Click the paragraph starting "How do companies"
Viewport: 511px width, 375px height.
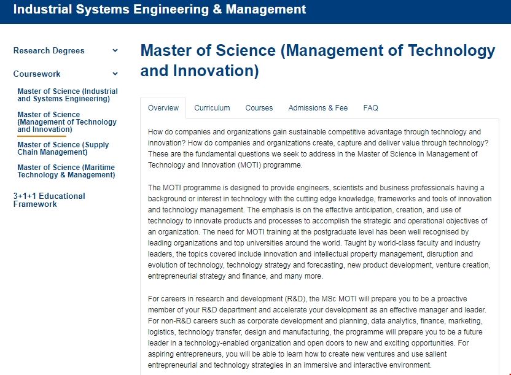318,149
